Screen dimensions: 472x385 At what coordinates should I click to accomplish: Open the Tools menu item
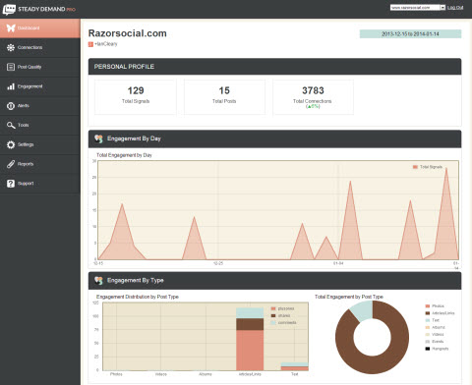40,126
